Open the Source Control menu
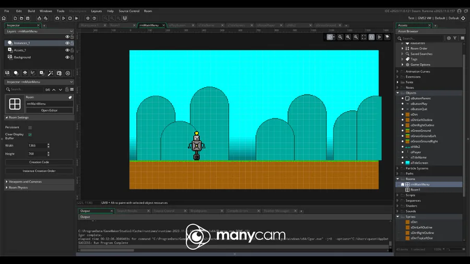This screenshot has width=470, height=264. (129, 11)
